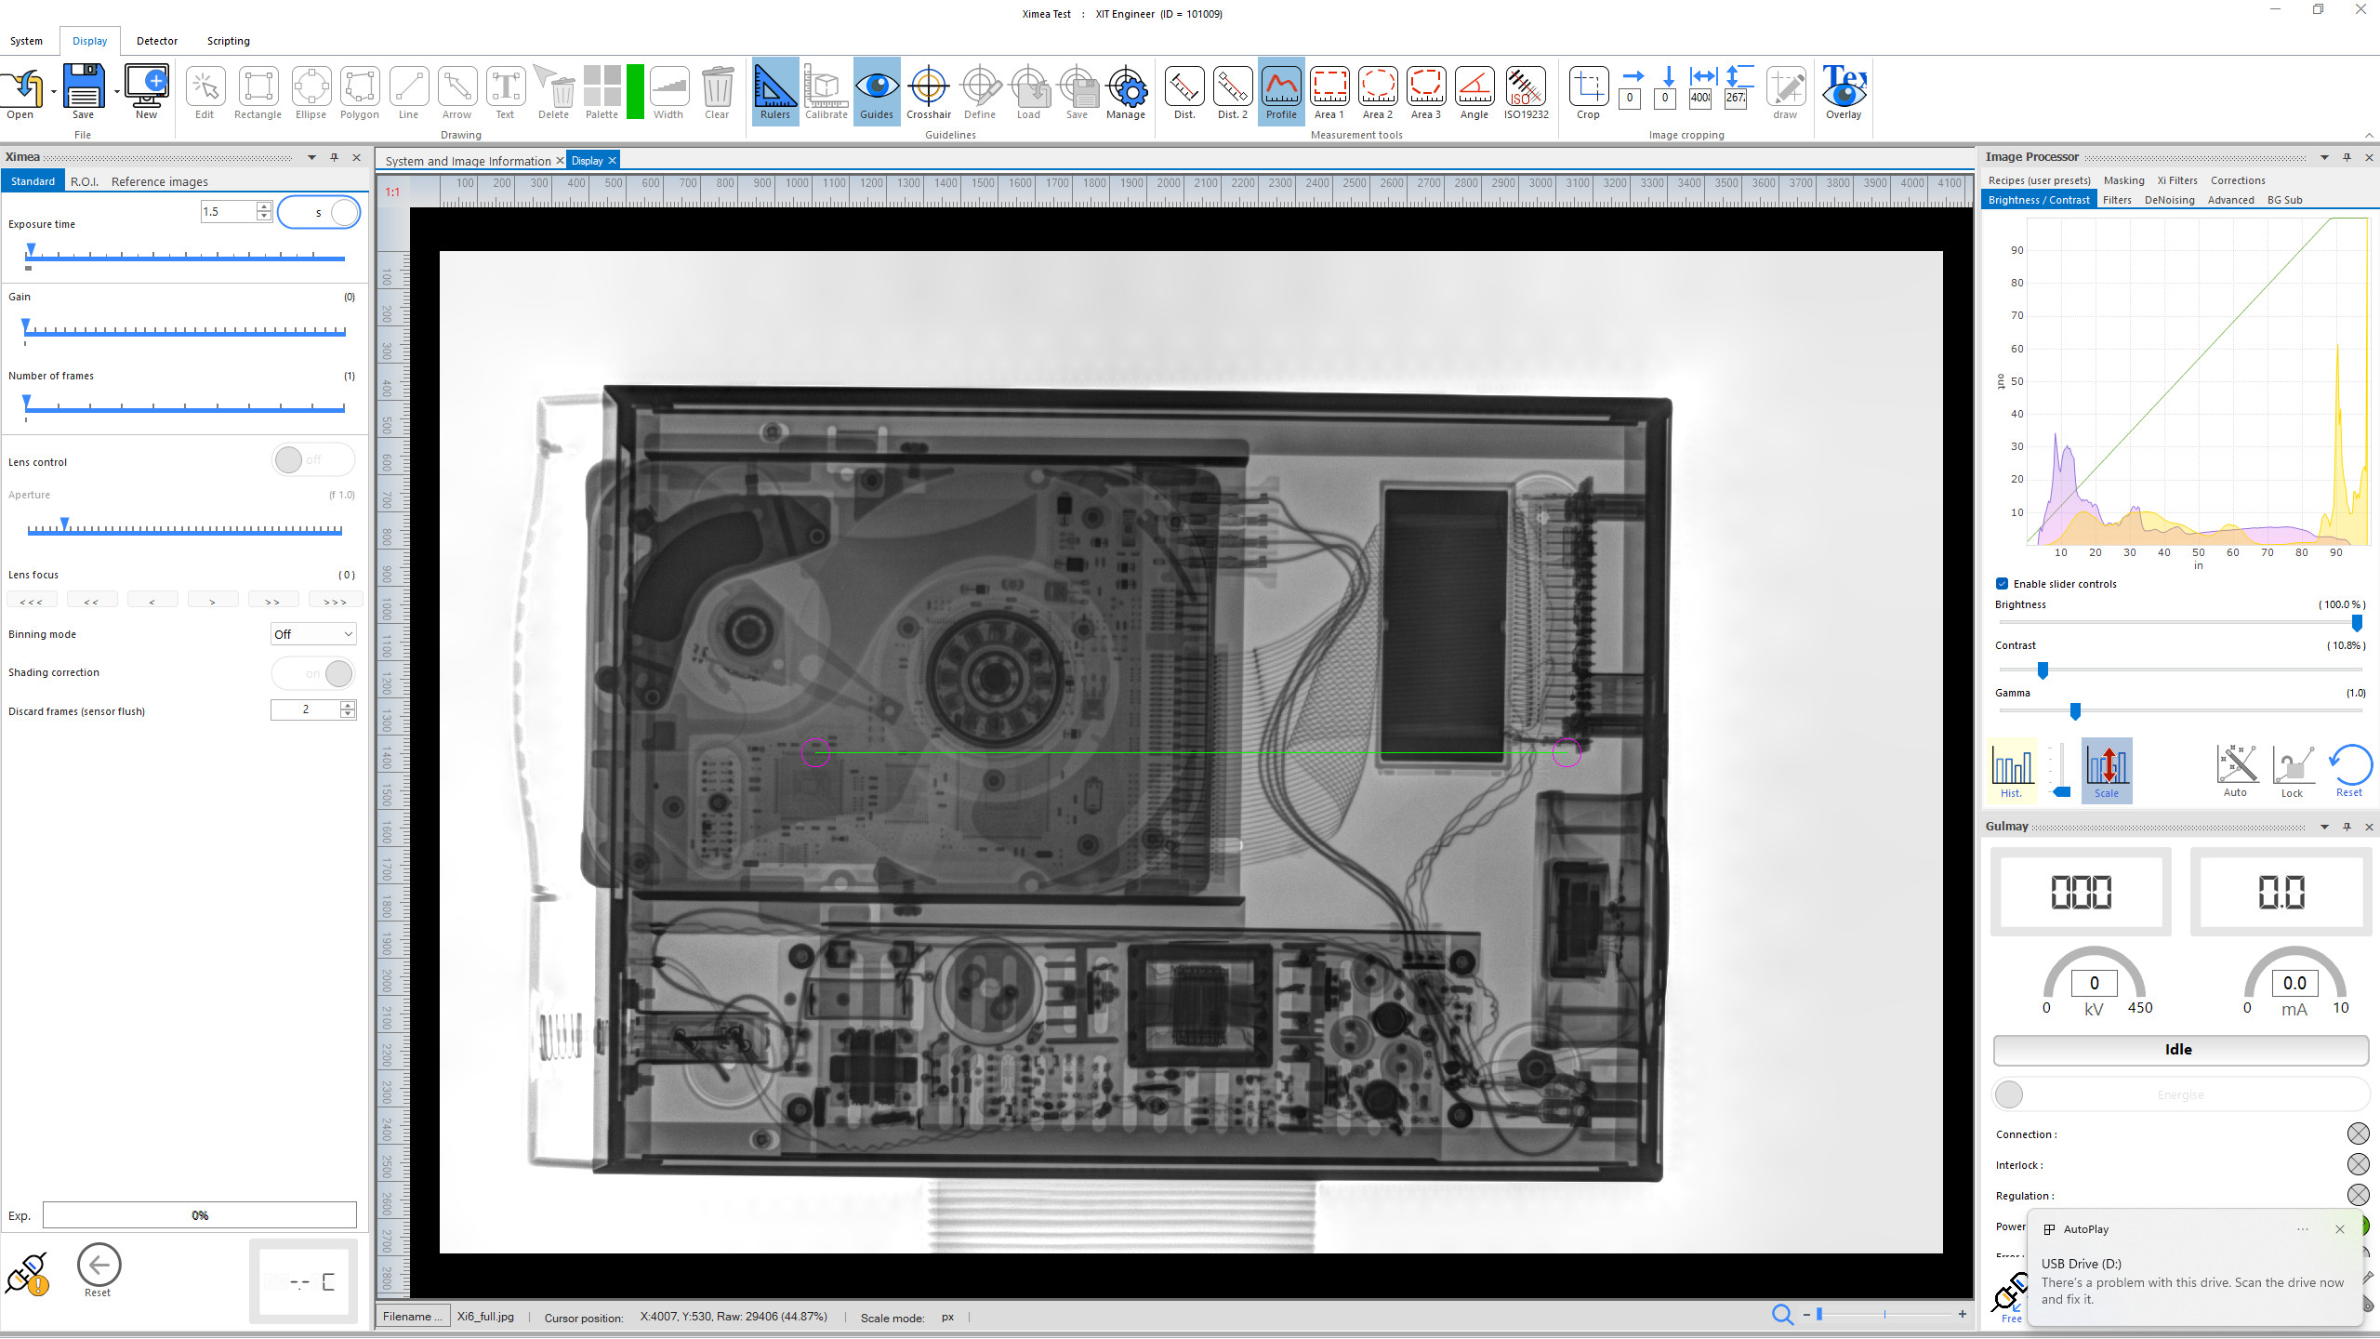Uncheck Enable slider controls
This screenshot has width=2380, height=1339.
2002,584
